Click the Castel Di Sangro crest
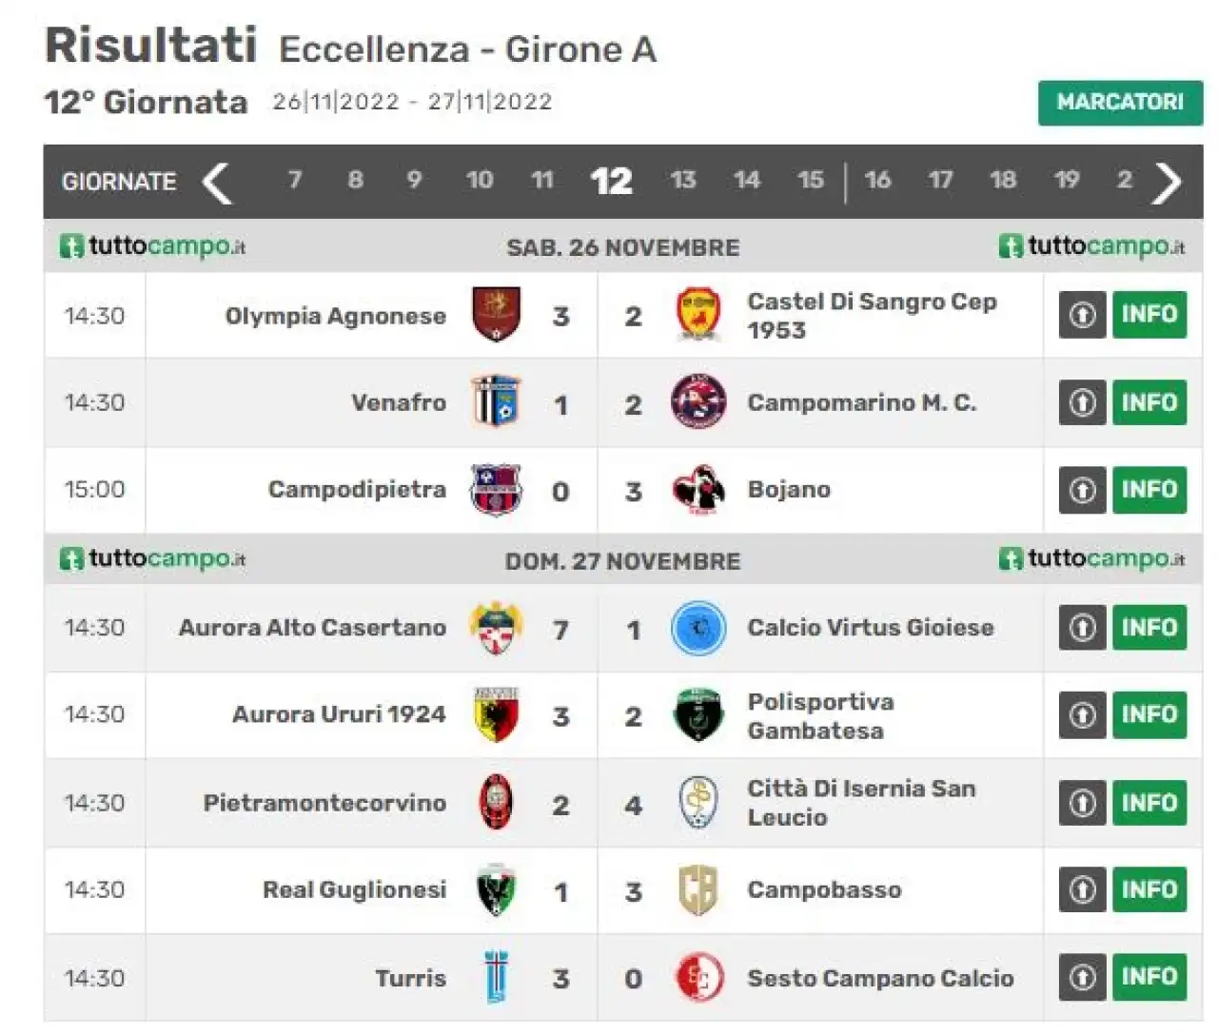The height and width of the screenshot is (1034, 1218). click(x=698, y=315)
